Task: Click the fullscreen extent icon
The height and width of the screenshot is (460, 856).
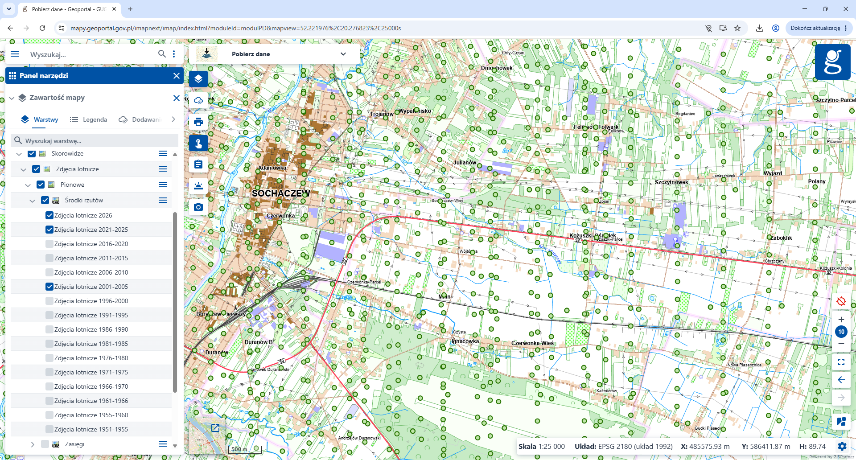Action: [x=841, y=362]
